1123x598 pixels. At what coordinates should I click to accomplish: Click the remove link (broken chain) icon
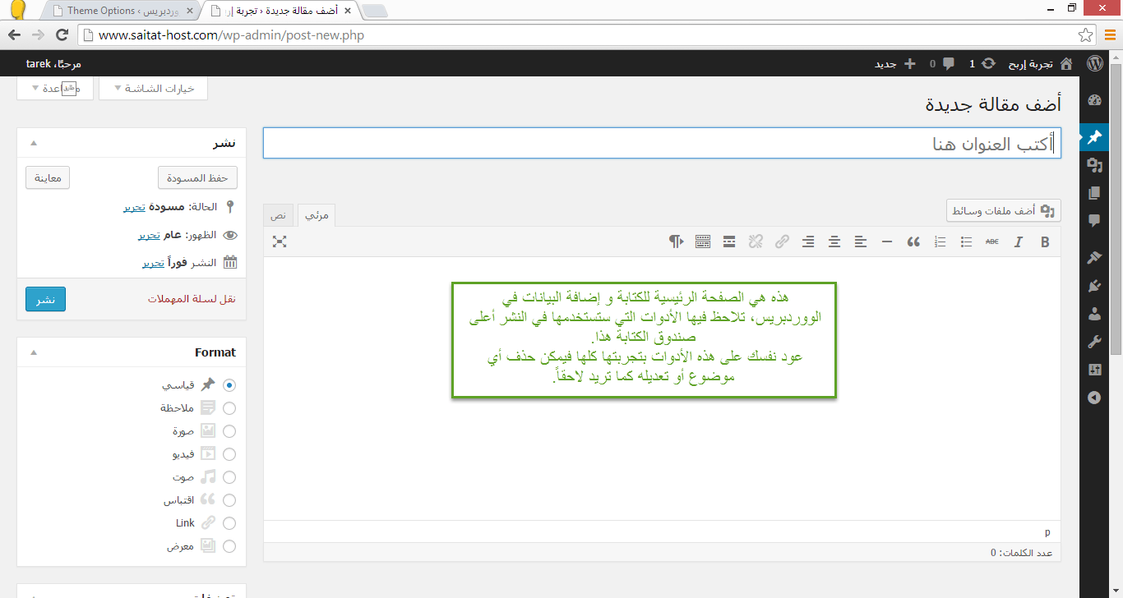pos(756,241)
